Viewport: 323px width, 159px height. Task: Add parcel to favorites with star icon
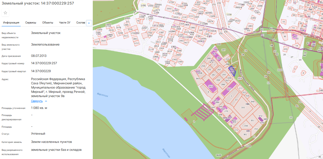(5, 13)
